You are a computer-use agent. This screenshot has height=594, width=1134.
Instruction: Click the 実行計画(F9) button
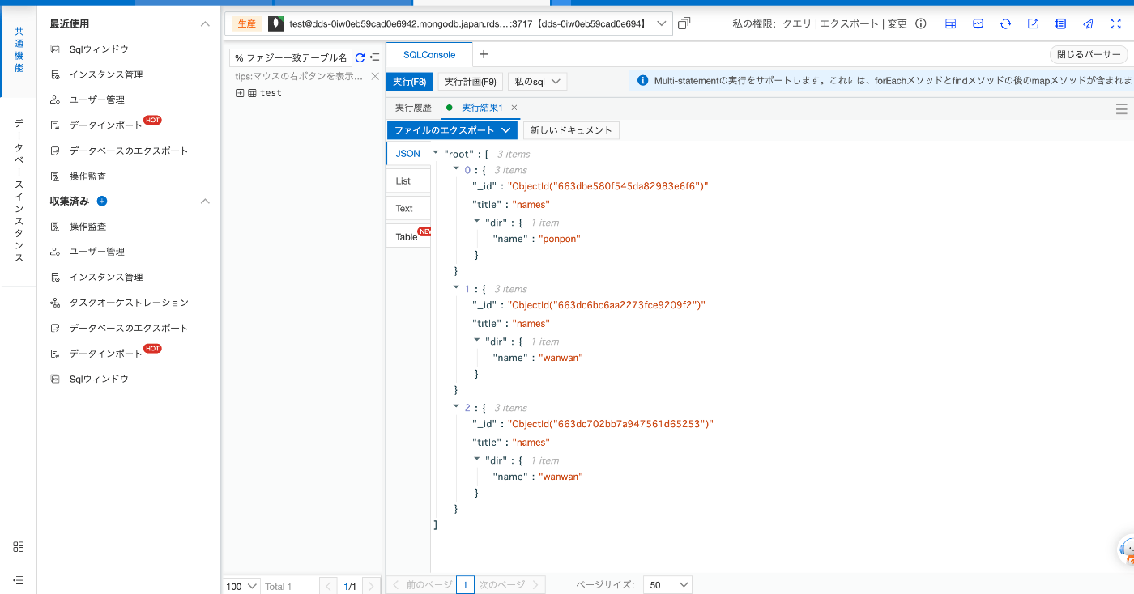pos(470,82)
